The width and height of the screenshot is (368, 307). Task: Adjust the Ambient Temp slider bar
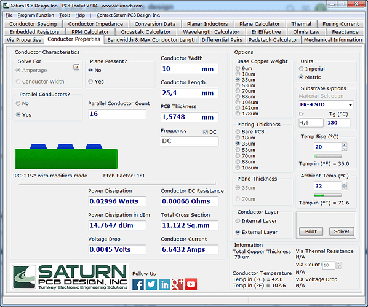coord(327,195)
